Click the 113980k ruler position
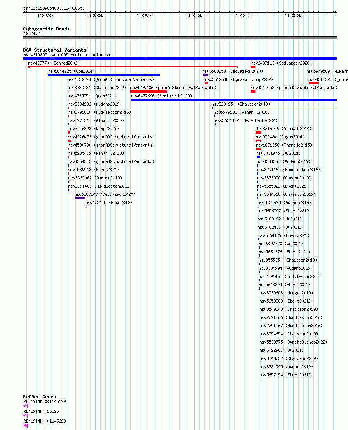 click(x=95, y=16)
